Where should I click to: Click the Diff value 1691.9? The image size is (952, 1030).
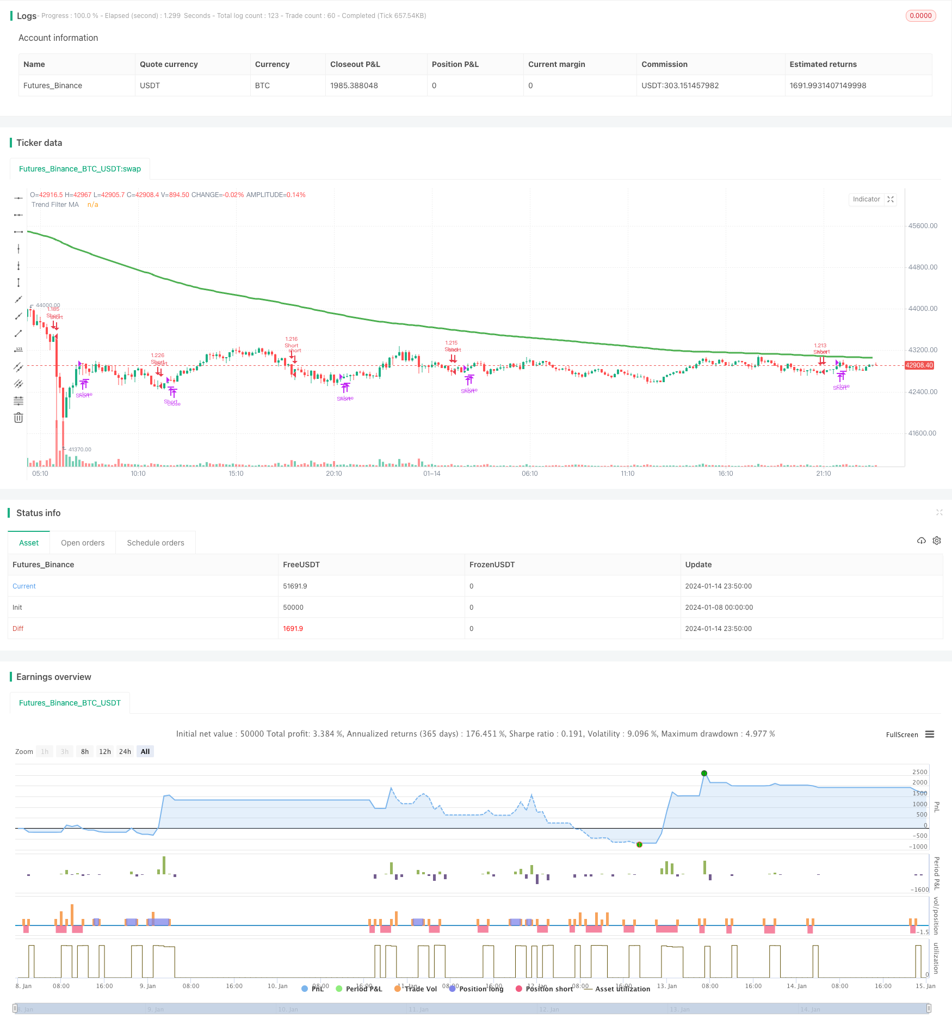pyautogui.click(x=293, y=628)
